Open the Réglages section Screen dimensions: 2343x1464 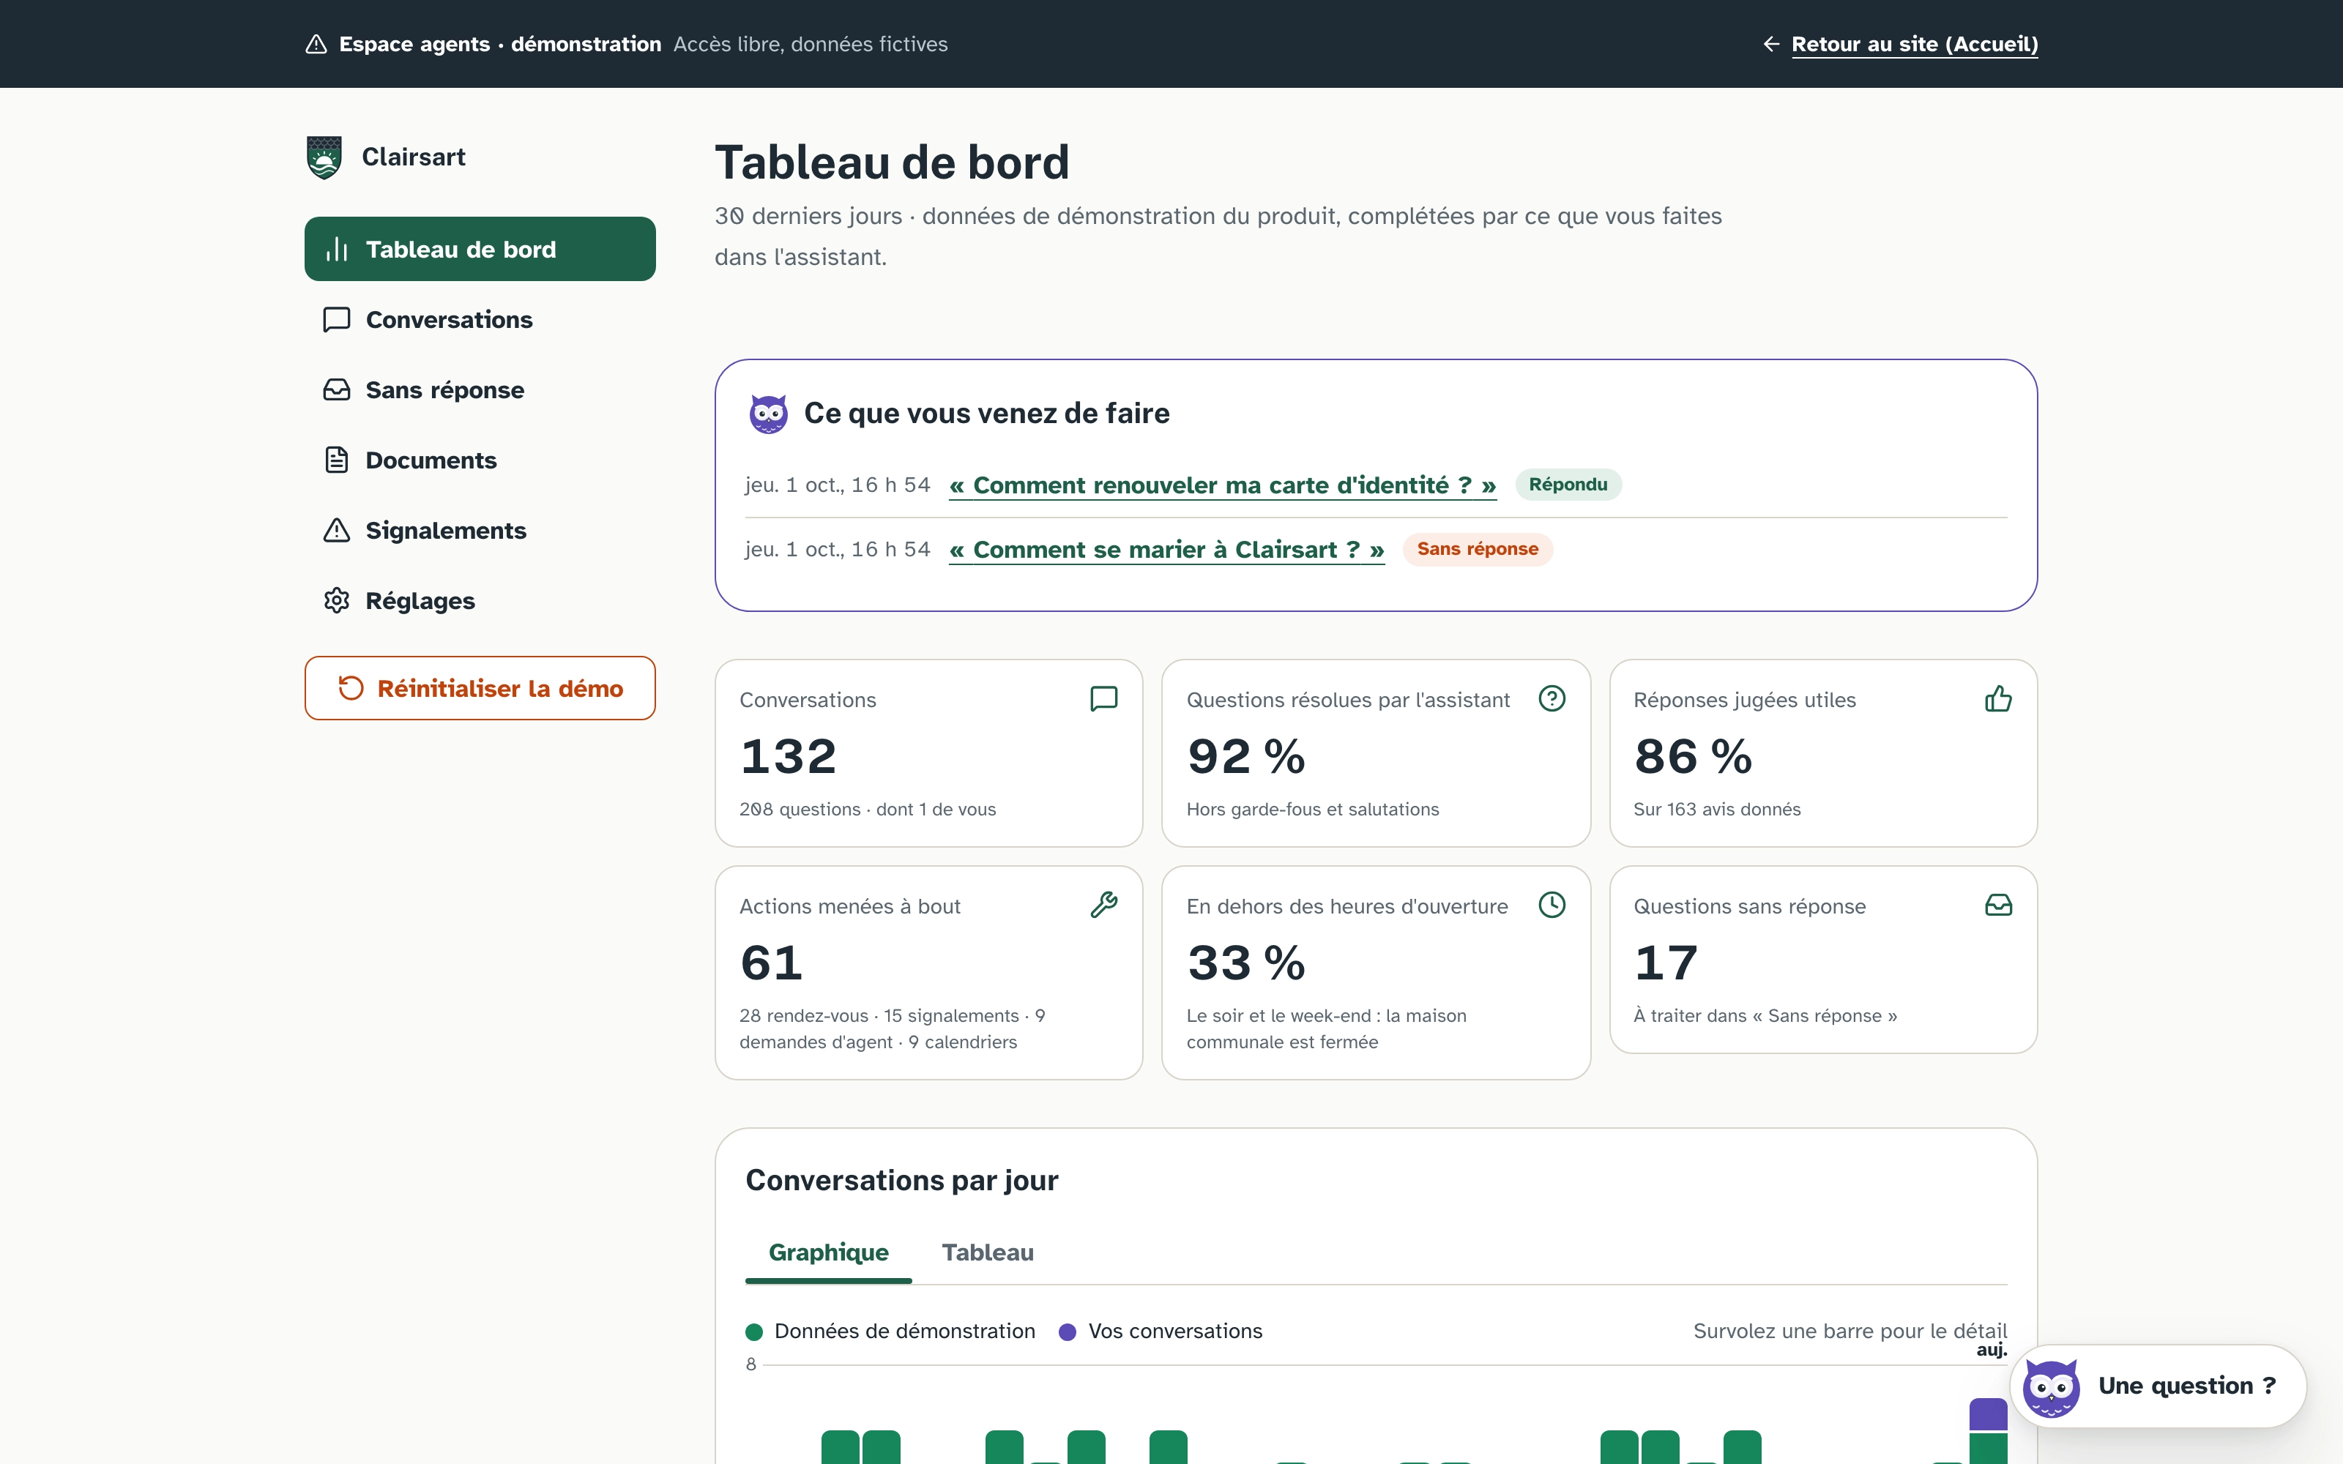pyautogui.click(x=480, y=600)
